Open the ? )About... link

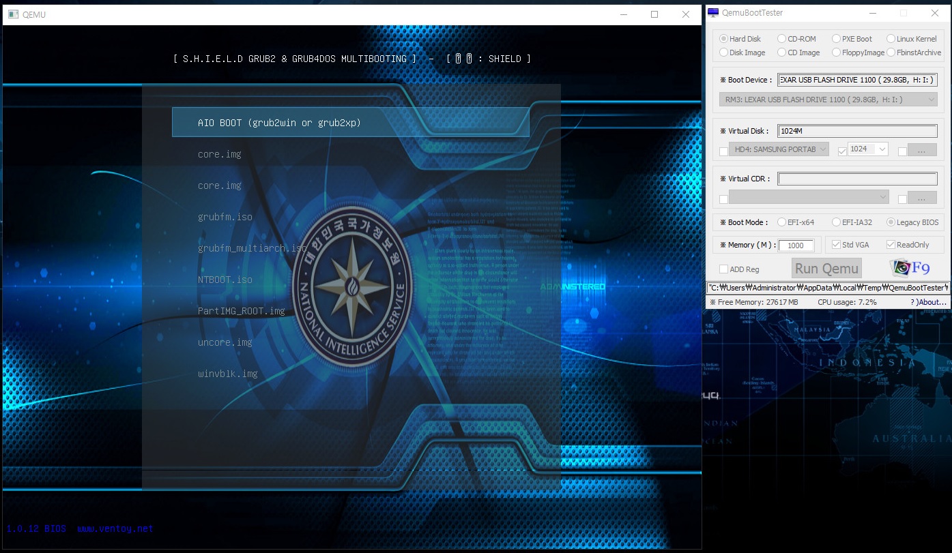[x=928, y=302]
